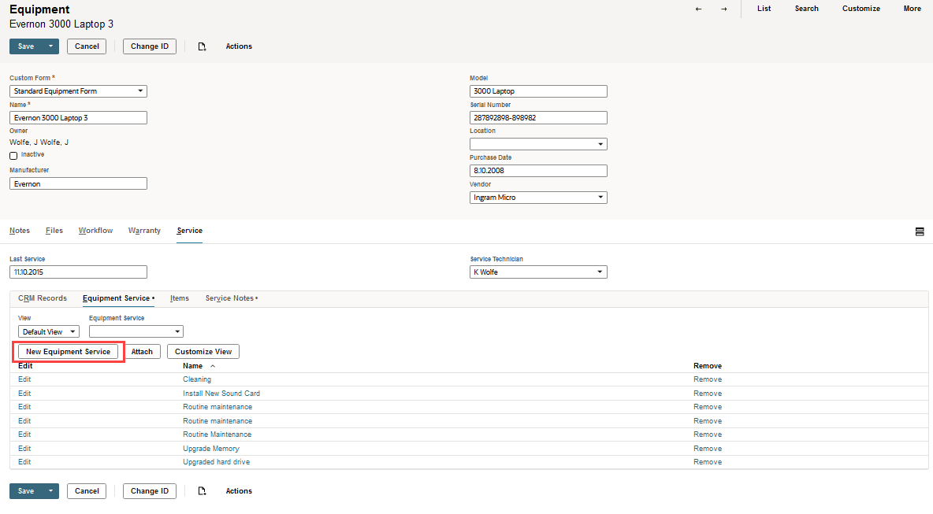The image size is (933, 514).
Task: Tick the Inactive checkbox
Action: pyautogui.click(x=13, y=156)
